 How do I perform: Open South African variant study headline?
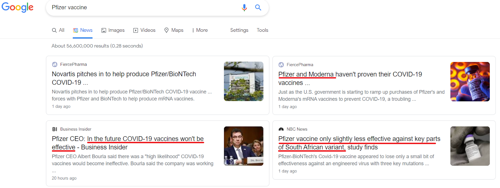coord(359,139)
